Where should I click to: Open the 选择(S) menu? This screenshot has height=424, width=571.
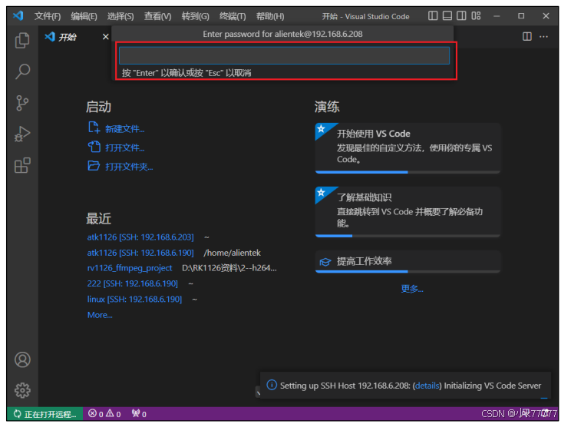120,16
